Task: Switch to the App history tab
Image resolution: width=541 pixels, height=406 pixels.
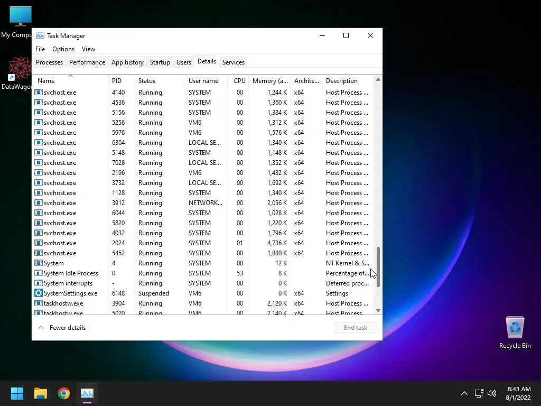Action: 127,62
